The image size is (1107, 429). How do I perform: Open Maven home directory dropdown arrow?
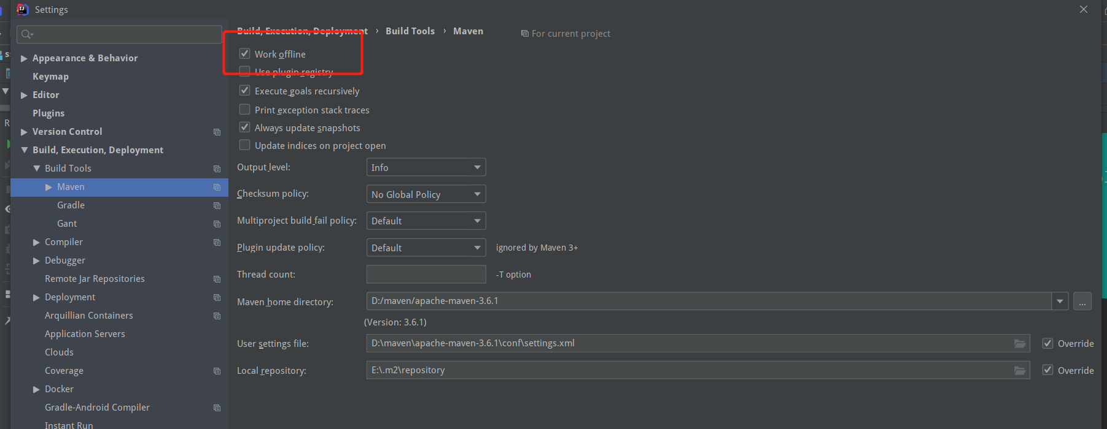click(1060, 301)
